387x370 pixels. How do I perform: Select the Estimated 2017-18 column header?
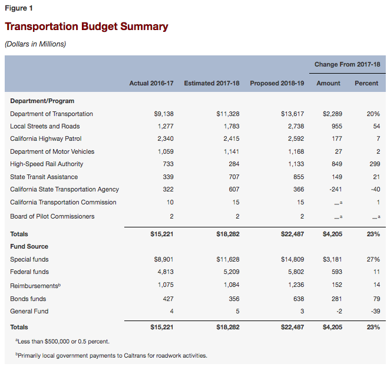pyautogui.click(x=211, y=83)
